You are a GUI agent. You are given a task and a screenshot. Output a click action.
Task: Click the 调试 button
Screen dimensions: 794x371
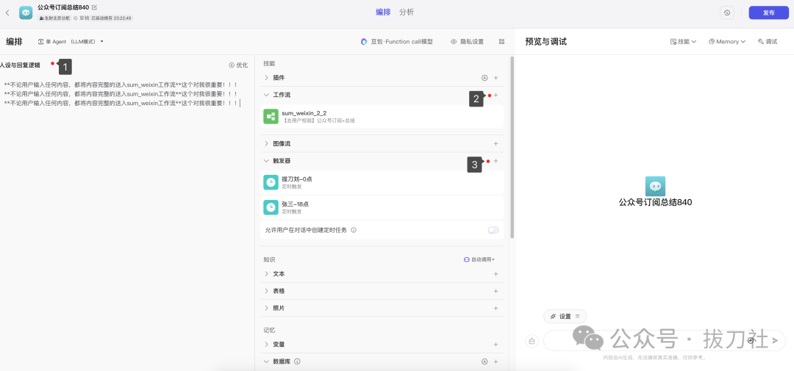pos(767,41)
